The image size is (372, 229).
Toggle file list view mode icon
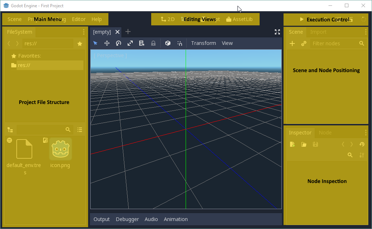[x=80, y=130]
